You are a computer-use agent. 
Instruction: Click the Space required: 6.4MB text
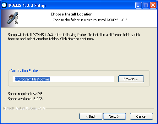pyautogui.click(x=25, y=94)
